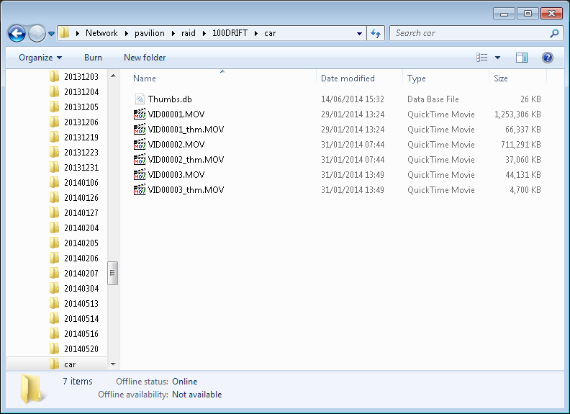
Task: Click the Data Base File type cell
Action: (x=433, y=99)
